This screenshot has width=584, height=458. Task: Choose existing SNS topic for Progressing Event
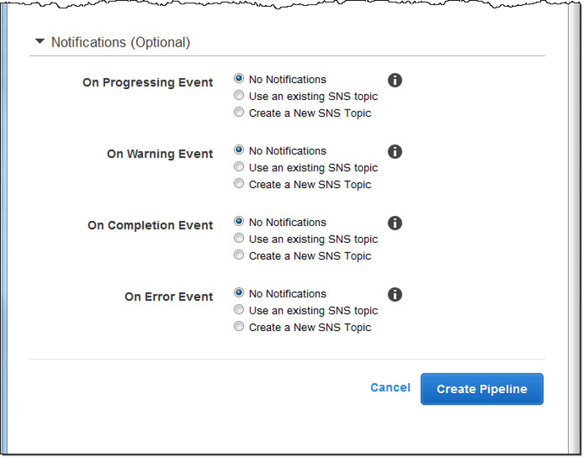239,96
